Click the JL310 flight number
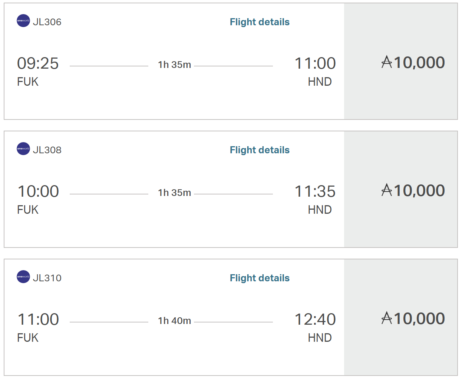Screen dimensions: 462x380 [47, 278]
